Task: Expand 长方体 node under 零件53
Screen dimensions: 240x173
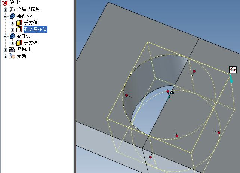Action: (x=13, y=43)
